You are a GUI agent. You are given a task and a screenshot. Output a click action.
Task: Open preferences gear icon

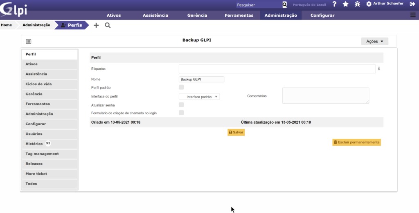click(369, 4)
